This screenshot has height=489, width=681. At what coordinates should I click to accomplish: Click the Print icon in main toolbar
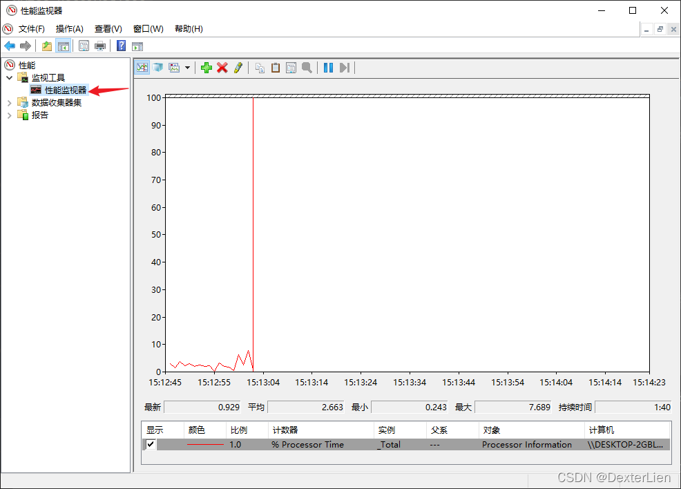[100, 46]
